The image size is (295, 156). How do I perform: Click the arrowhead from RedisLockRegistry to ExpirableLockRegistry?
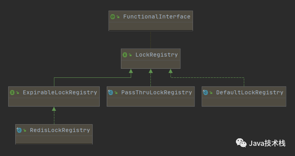pyautogui.click(x=54, y=109)
